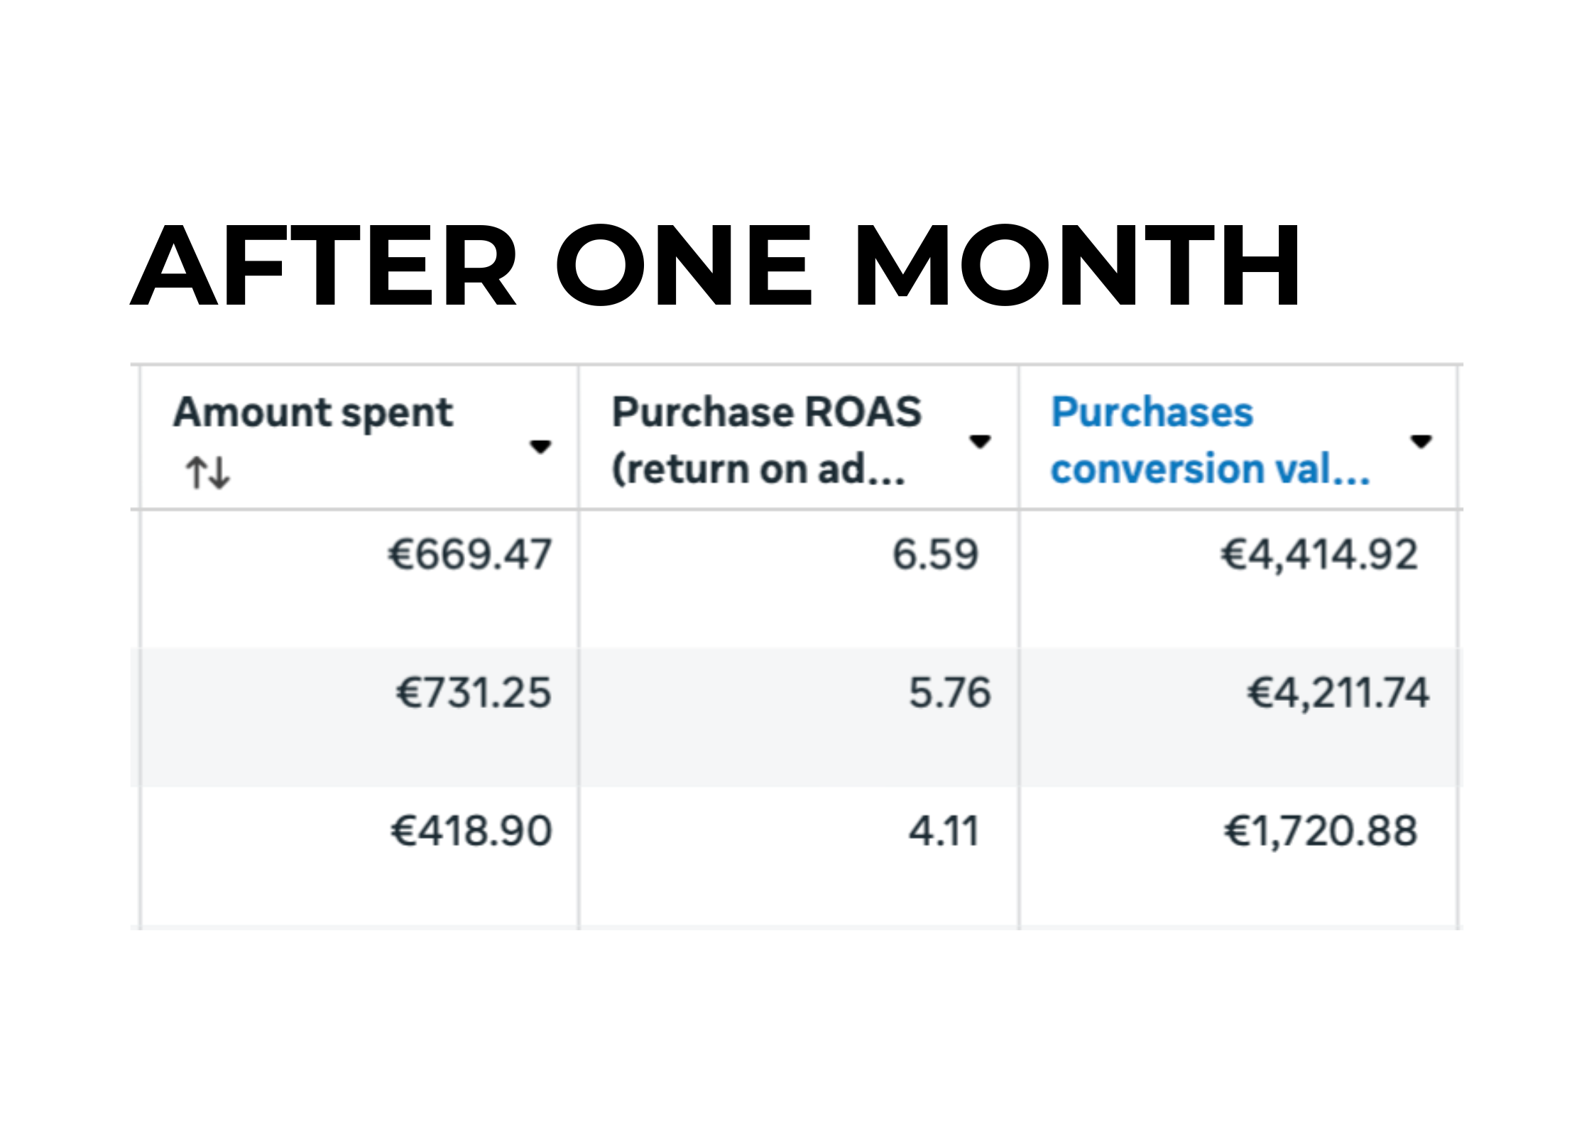1594x1127 pixels.
Task: Click the Amount spent column header text
Action: coord(312,413)
